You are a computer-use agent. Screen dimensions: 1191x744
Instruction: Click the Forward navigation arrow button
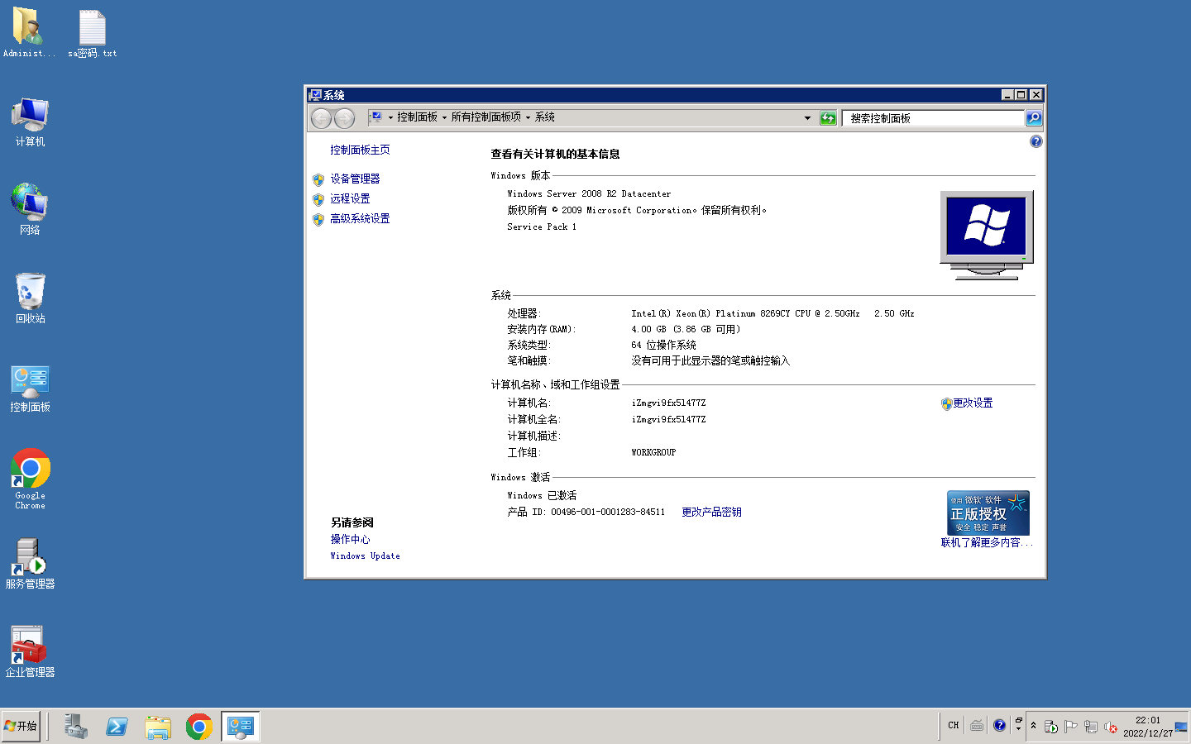pyautogui.click(x=344, y=118)
